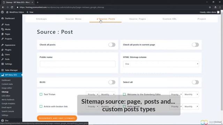Open Email report submenu link

click(x=6, y=108)
